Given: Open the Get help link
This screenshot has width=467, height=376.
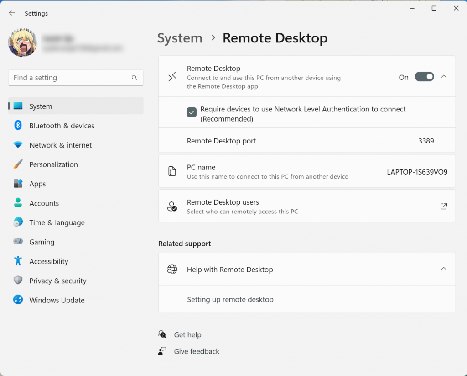Looking at the screenshot, I should (187, 334).
